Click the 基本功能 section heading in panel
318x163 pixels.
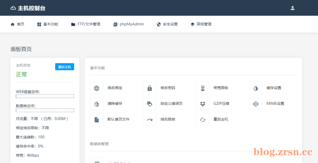coord(97,68)
